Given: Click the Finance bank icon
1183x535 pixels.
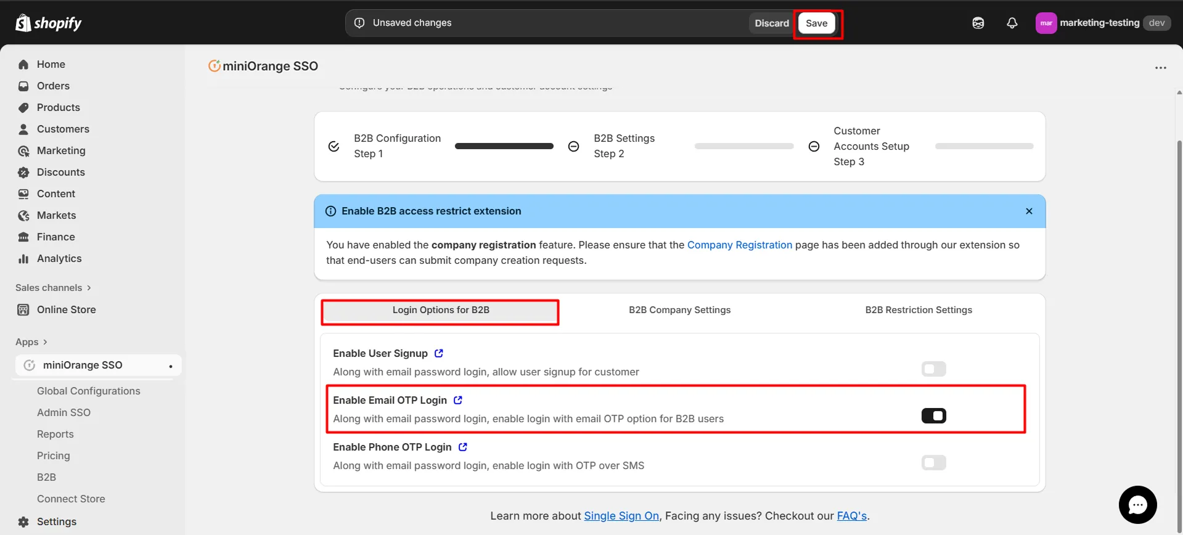Looking at the screenshot, I should pos(23,237).
